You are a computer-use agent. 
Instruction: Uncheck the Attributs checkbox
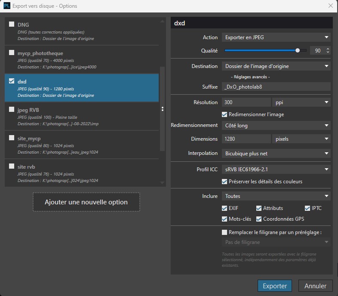click(259, 208)
